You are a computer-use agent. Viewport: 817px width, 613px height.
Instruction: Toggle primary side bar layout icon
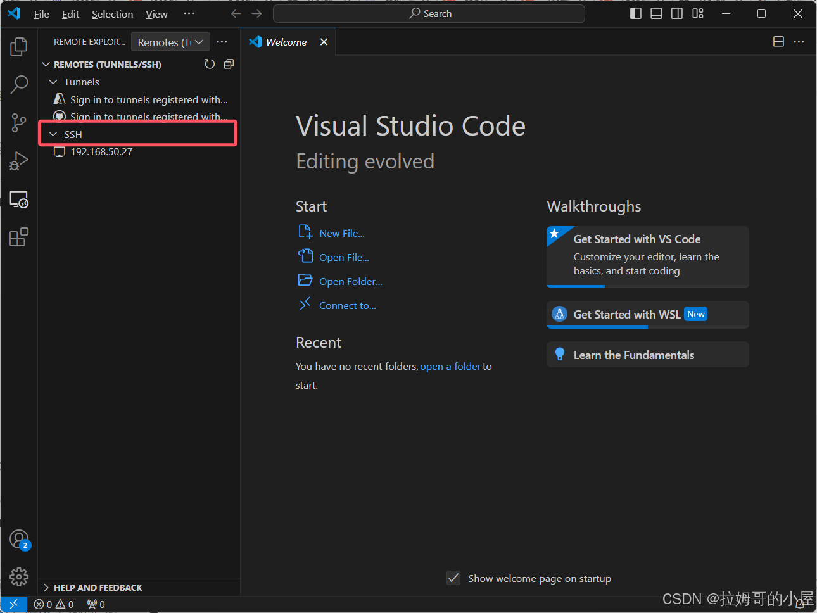636,13
